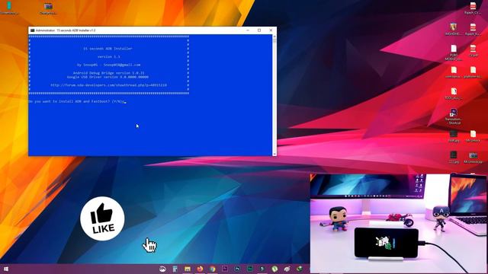Select the second desktop icon in the top-left row
Image resolution: width=488 pixels, height=274 pixels.
pos(48,8)
